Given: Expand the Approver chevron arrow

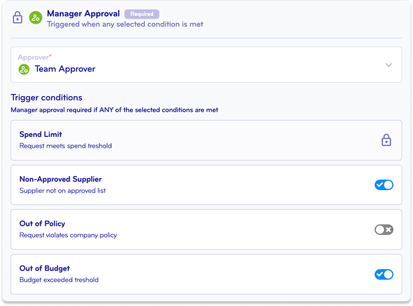Looking at the screenshot, I should 388,65.
